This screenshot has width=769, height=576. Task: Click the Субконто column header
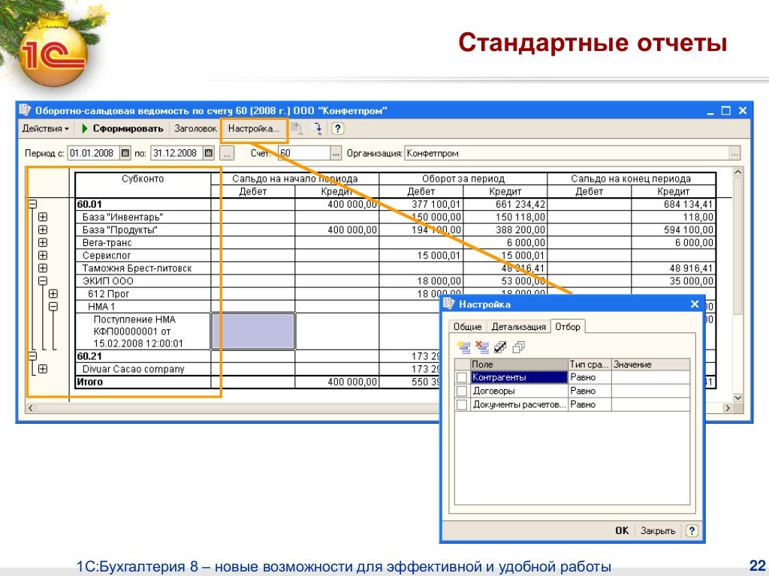(x=143, y=184)
